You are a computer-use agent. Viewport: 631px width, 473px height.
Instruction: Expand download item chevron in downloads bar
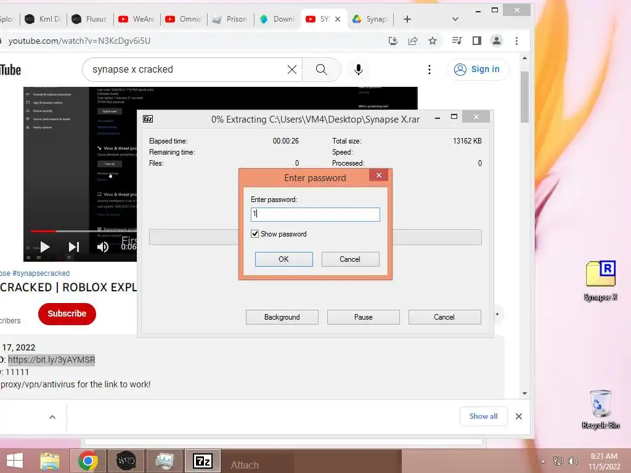[52, 417]
